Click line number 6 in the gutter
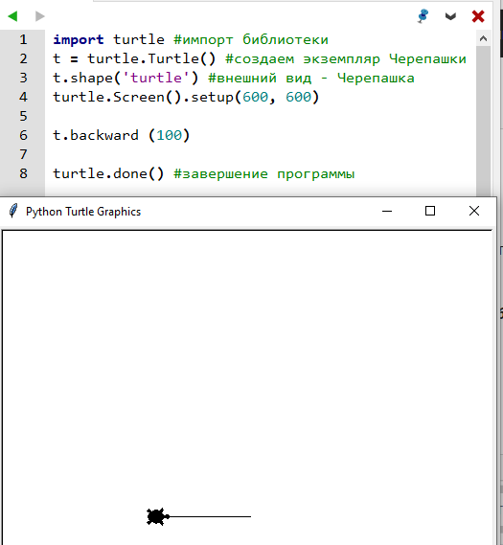The height and width of the screenshot is (545, 503). coord(23,135)
